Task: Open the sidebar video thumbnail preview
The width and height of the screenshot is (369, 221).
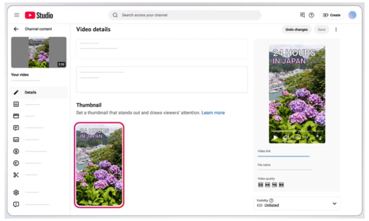Action: 39,52
